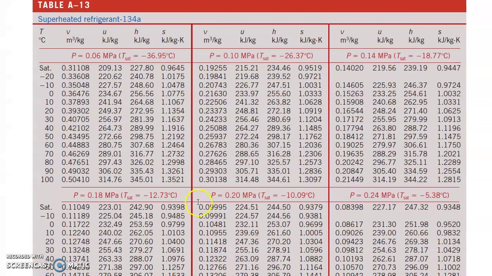Click the specific volume value 0.50410
Viewport: 492px width, 276px height.
75,180
